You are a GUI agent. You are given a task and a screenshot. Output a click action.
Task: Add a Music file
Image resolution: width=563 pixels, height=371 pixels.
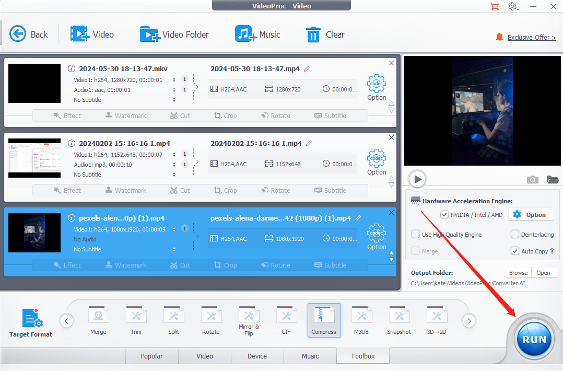257,34
